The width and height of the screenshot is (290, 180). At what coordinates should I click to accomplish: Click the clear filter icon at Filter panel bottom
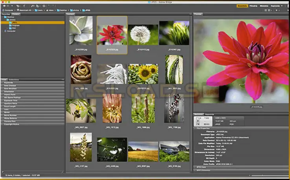[62, 172]
